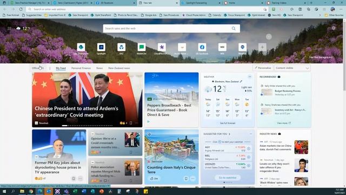Open the Other favorites bookmarks folder
This screenshot has height=195, width=346.
click(x=334, y=15)
